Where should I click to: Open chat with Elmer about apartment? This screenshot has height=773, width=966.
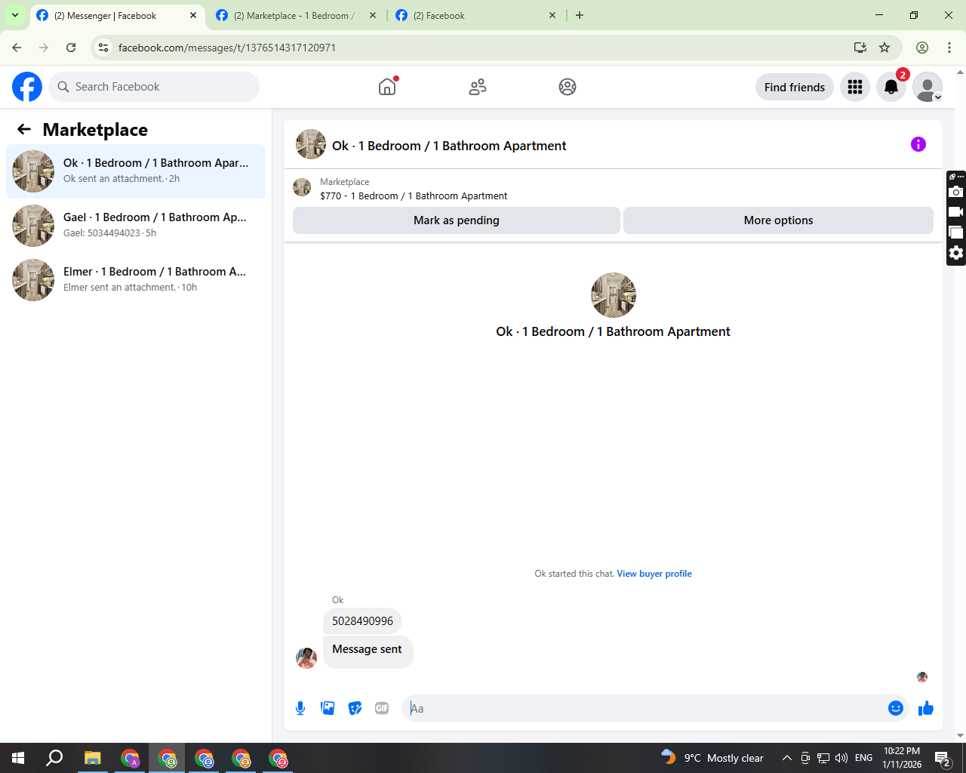pos(136,280)
